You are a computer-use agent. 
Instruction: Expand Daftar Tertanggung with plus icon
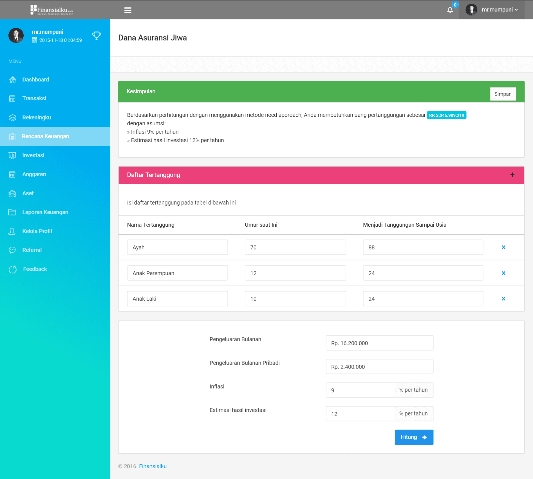[512, 175]
